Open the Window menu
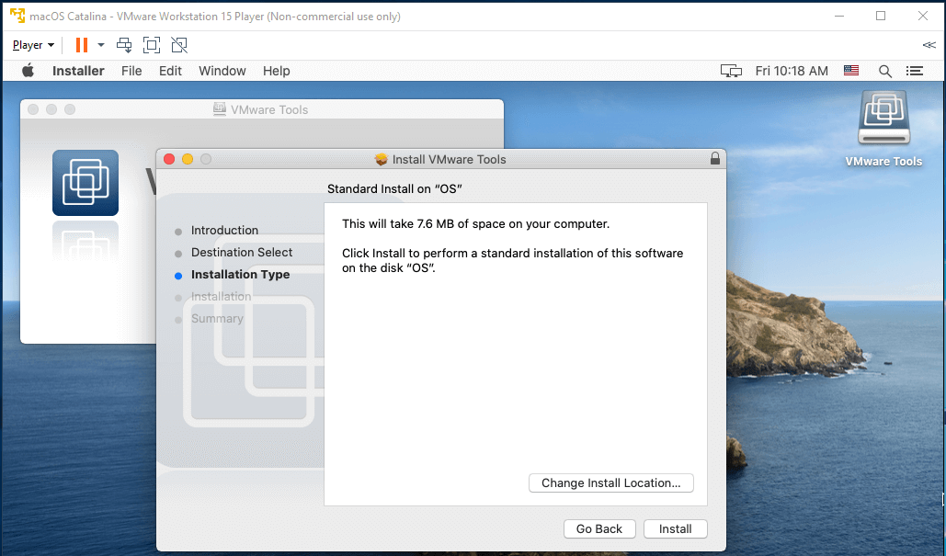The image size is (946, 556). point(222,71)
